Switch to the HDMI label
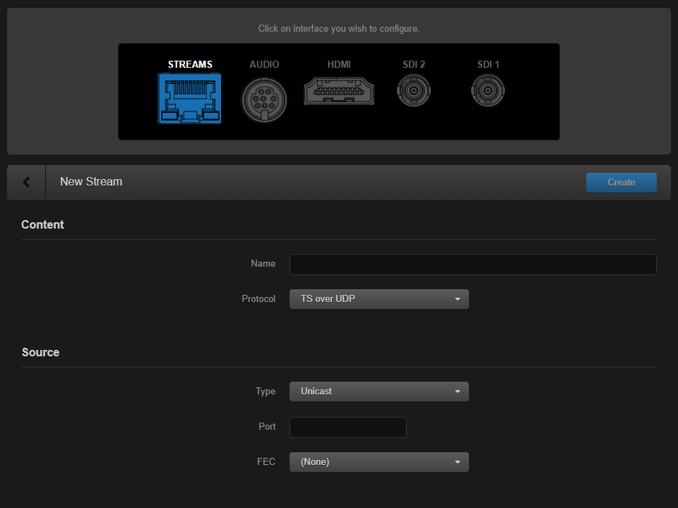The image size is (678, 508). [339, 64]
